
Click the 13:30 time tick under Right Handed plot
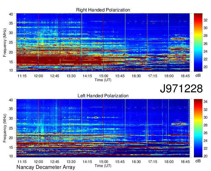(x=71, y=76)
